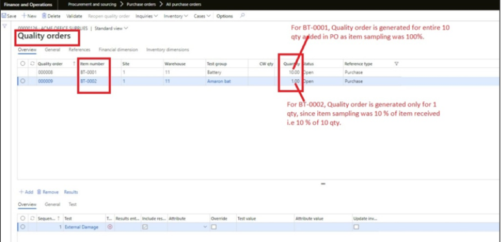This screenshot has width=501, height=242.
Task: Click the search magnifier icon in the action bar
Action: pyautogui.click(x=243, y=15)
